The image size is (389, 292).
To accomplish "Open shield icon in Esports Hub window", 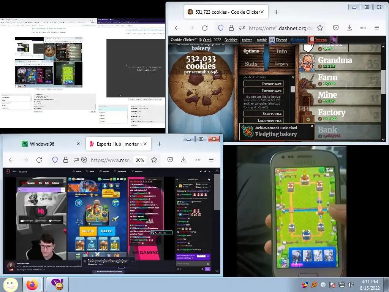I will tap(55, 160).
